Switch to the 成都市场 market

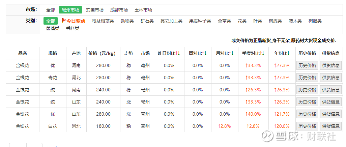tap(119, 10)
